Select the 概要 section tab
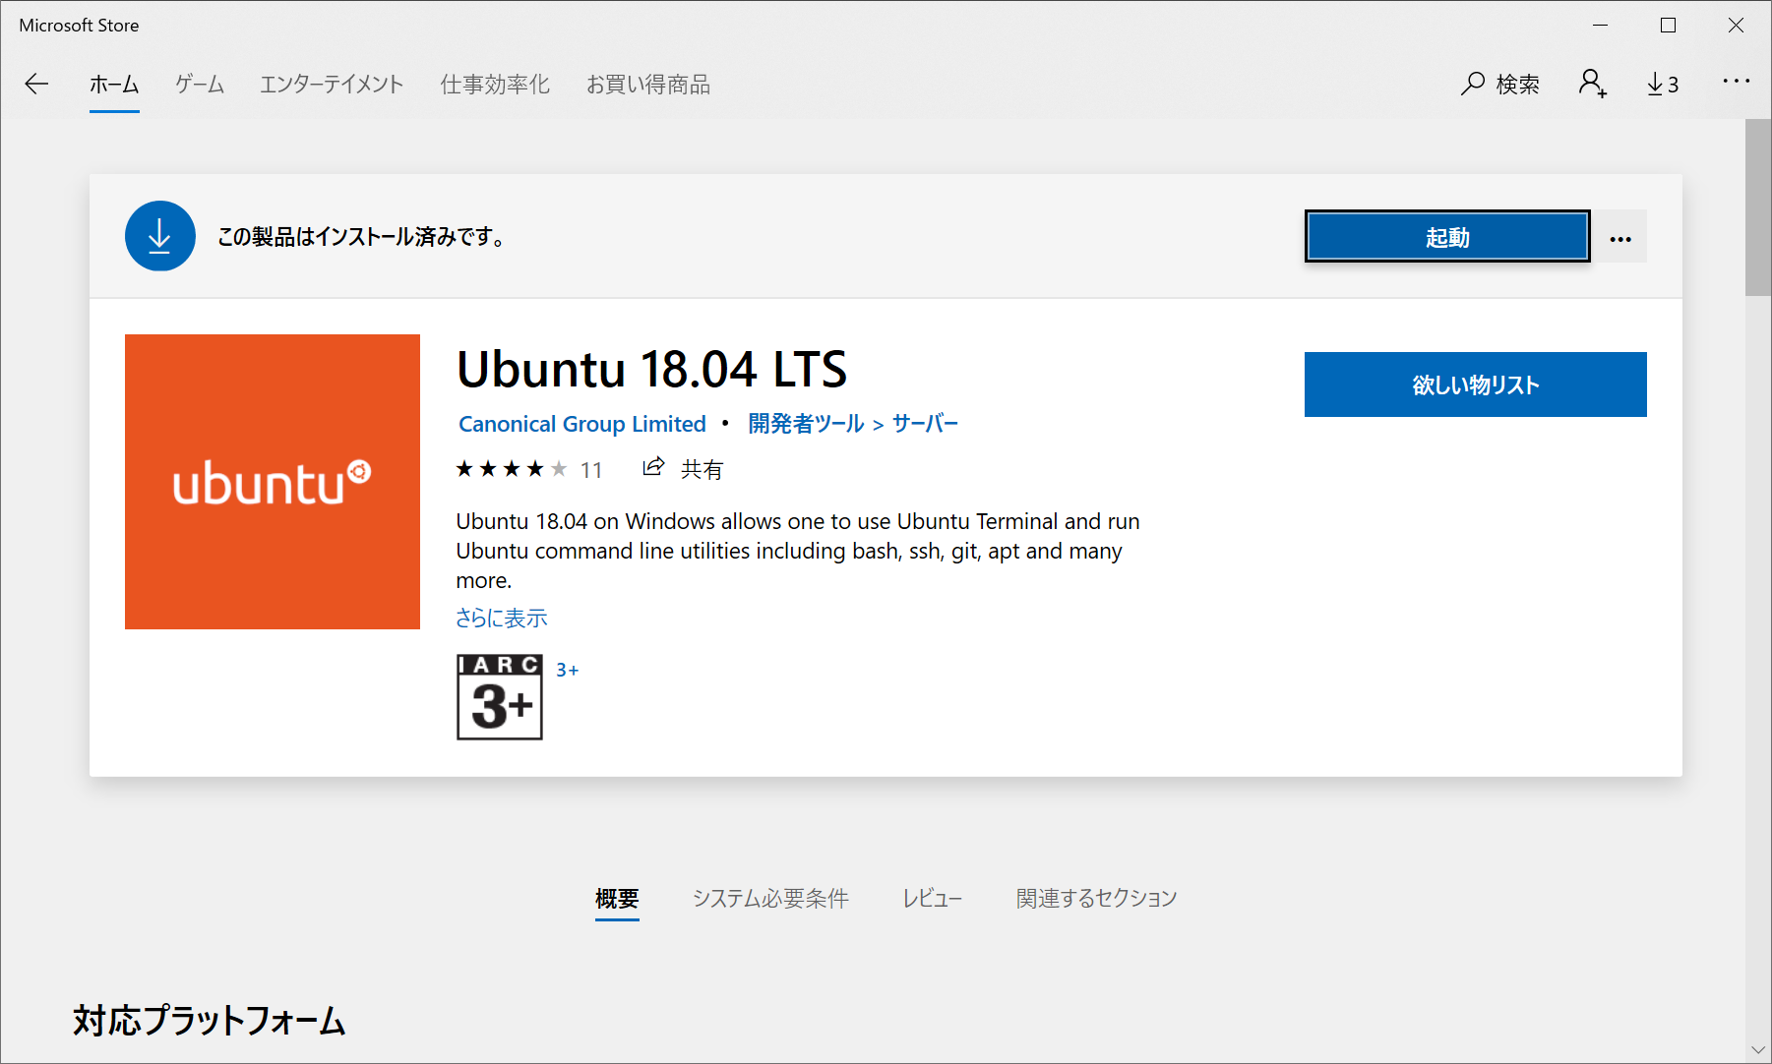The height and width of the screenshot is (1064, 1772). (x=617, y=899)
